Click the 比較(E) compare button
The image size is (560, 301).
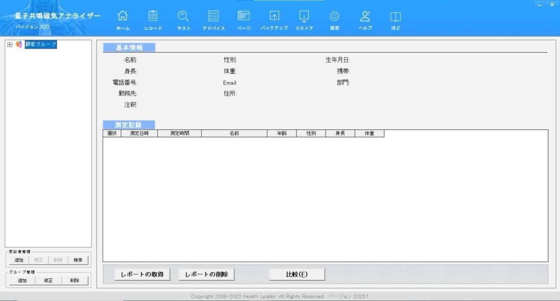[297, 274]
